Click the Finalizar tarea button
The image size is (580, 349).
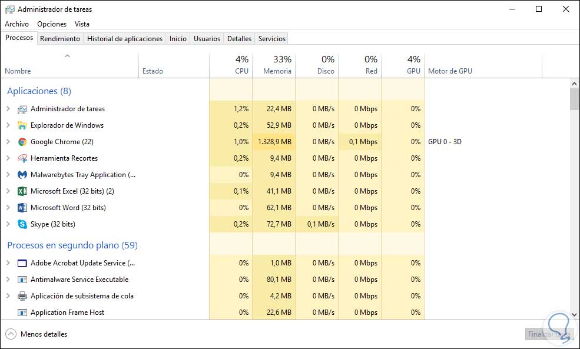(548, 334)
